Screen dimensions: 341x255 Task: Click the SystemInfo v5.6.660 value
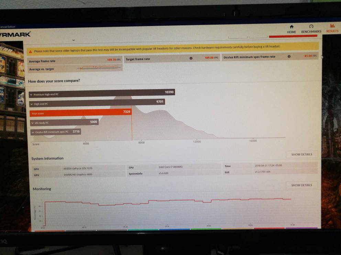164,173
